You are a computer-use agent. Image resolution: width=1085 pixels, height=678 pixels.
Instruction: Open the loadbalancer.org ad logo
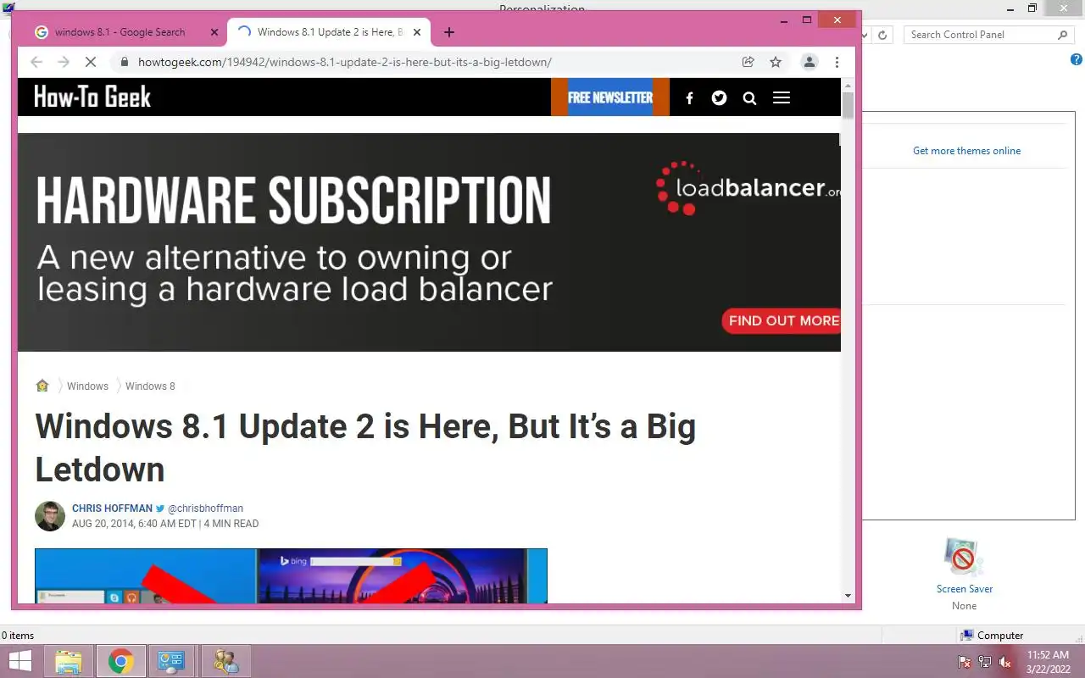(748, 188)
